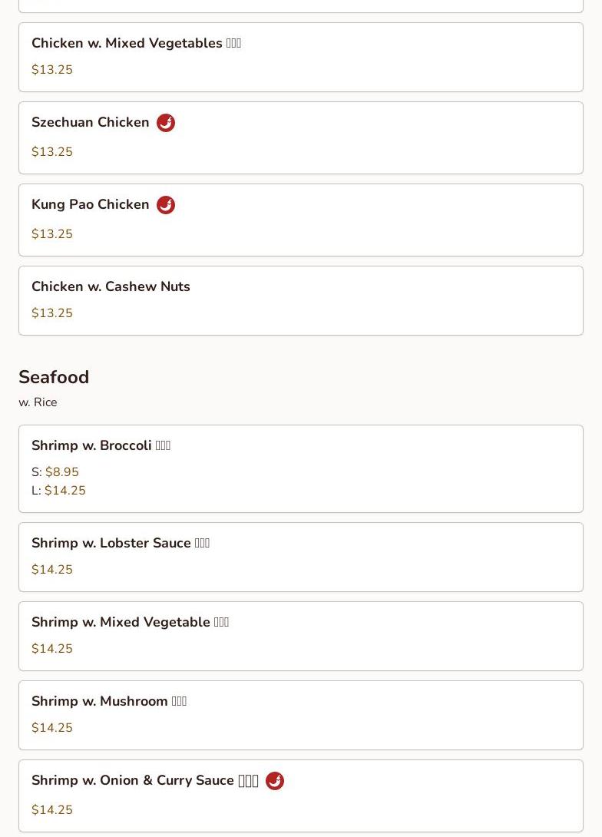Viewport: 602px width, 837px height.
Task: Click the $14.25 price under Shrimp w. Lobster Sauce
Action: tap(52, 570)
